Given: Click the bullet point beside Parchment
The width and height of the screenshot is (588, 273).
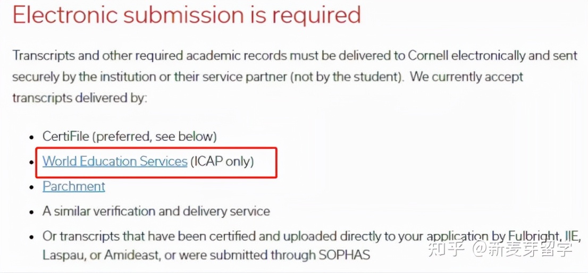Looking at the screenshot, I should pyautogui.click(x=33, y=187).
